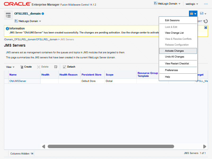Click the scroll right arrow of table
This screenshot has height=159, width=212.
pyautogui.click(x=205, y=147)
